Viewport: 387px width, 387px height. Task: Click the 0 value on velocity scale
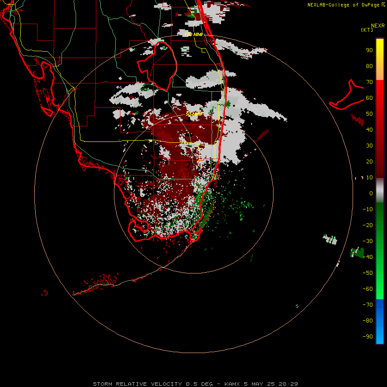[x=371, y=193]
